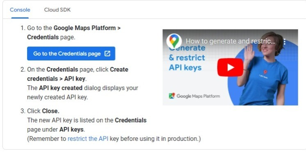Click the external-link icon on Credentials button
Viewport: 306px width, 152px height.
107,53
